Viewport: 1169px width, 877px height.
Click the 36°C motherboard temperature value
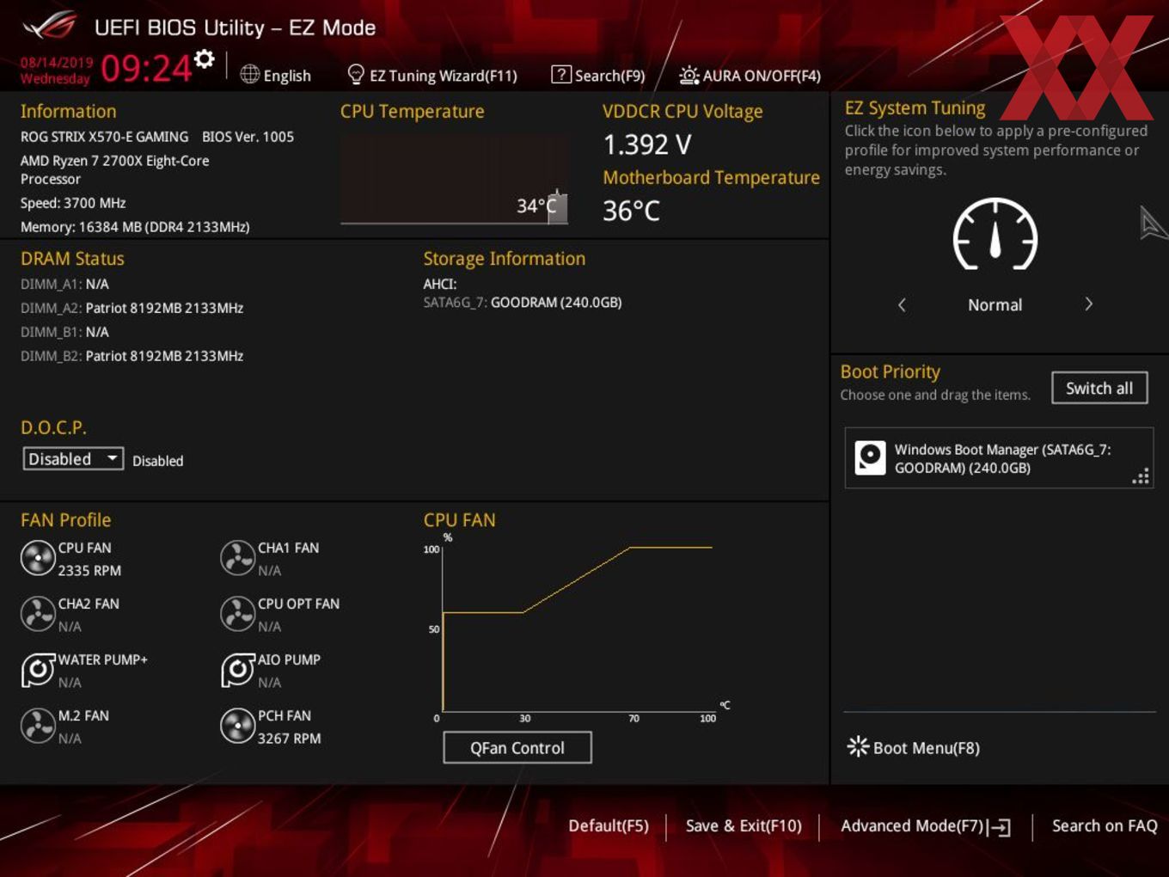631,211
